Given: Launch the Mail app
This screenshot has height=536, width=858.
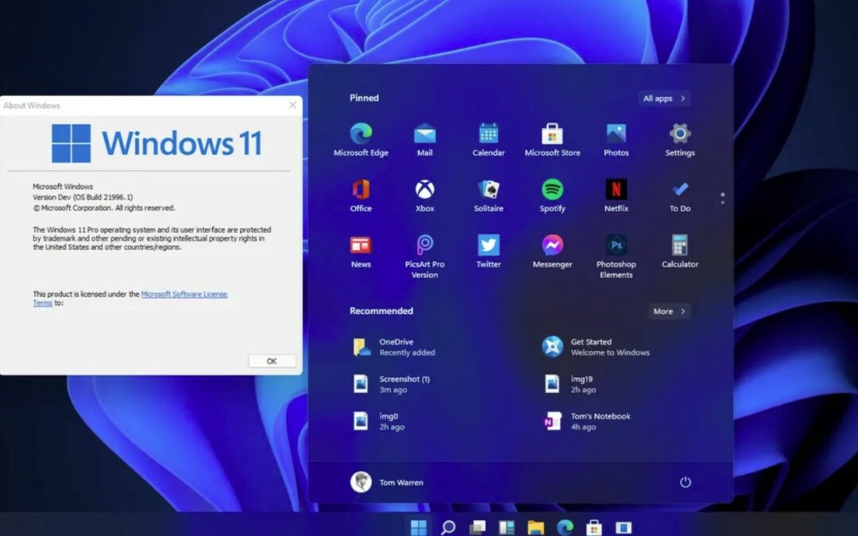Looking at the screenshot, I should coord(424,140).
